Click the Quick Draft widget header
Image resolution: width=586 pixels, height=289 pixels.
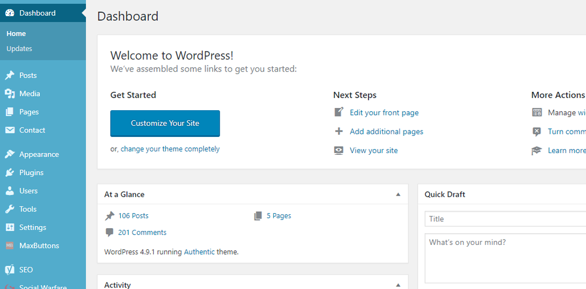[x=502, y=194]
